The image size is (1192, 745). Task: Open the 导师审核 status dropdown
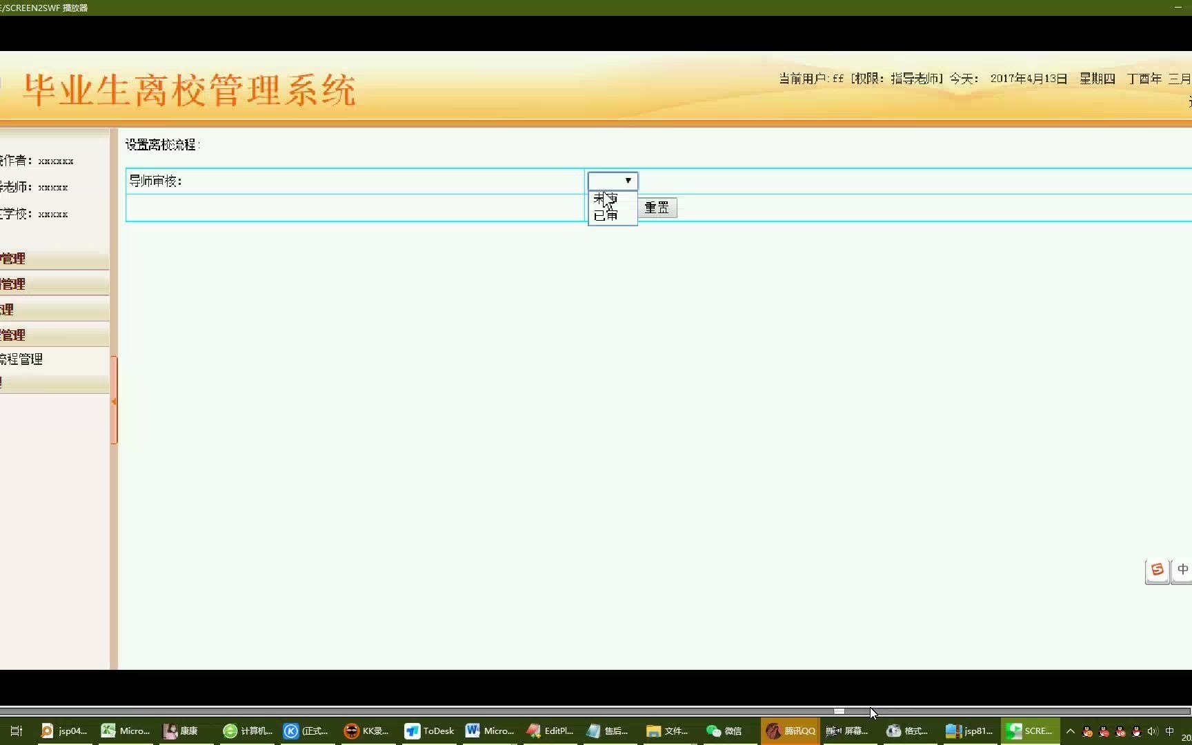[x=612, y=181]
